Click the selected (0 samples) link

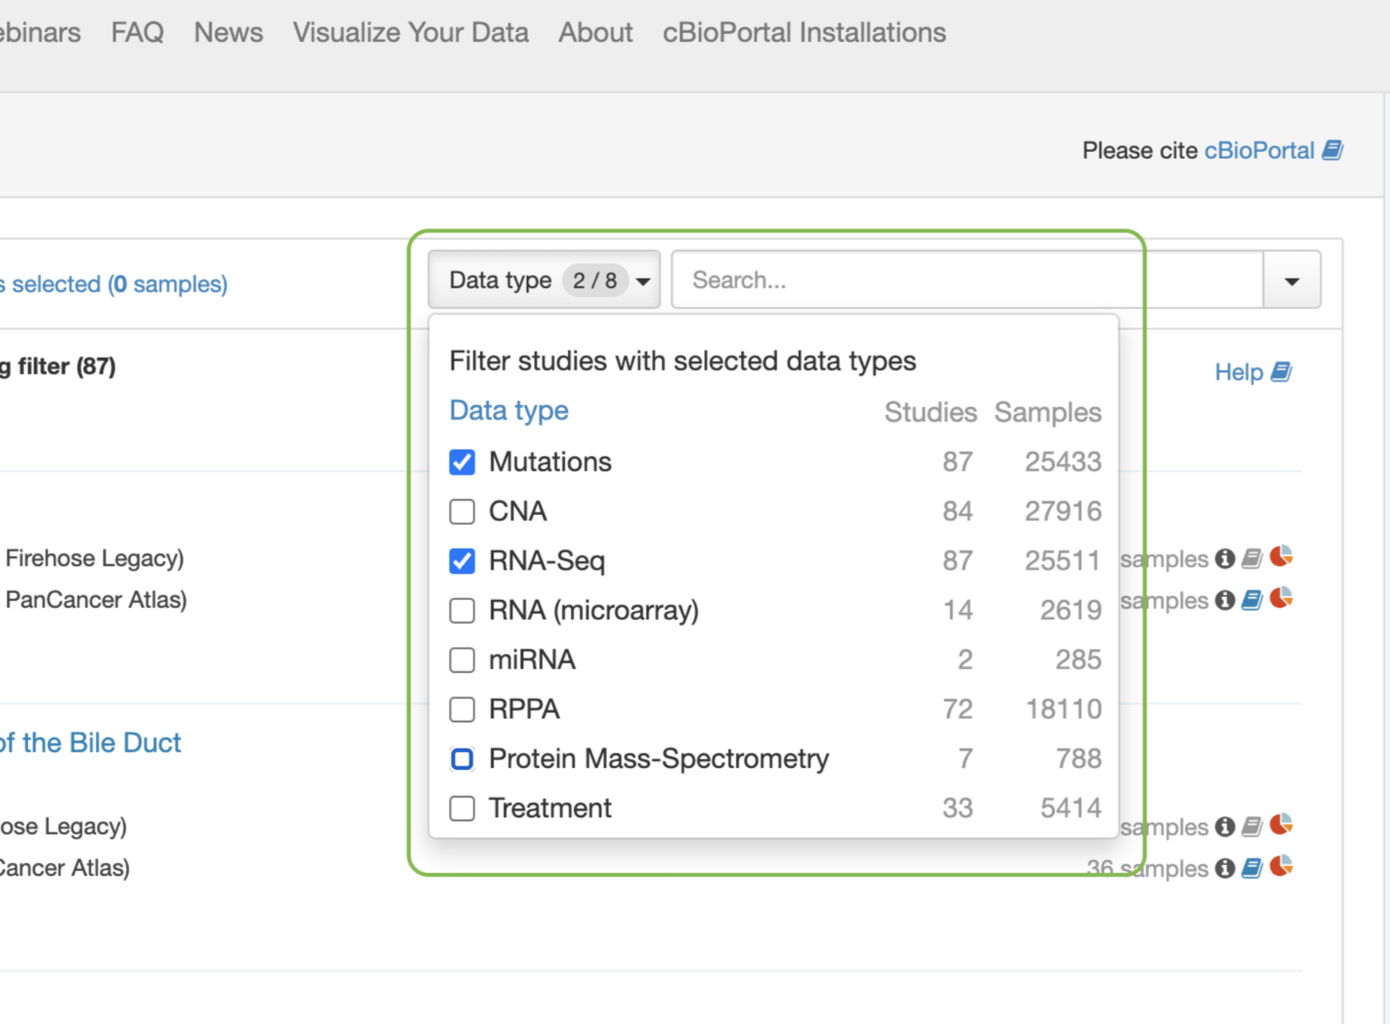pos(114,284)
